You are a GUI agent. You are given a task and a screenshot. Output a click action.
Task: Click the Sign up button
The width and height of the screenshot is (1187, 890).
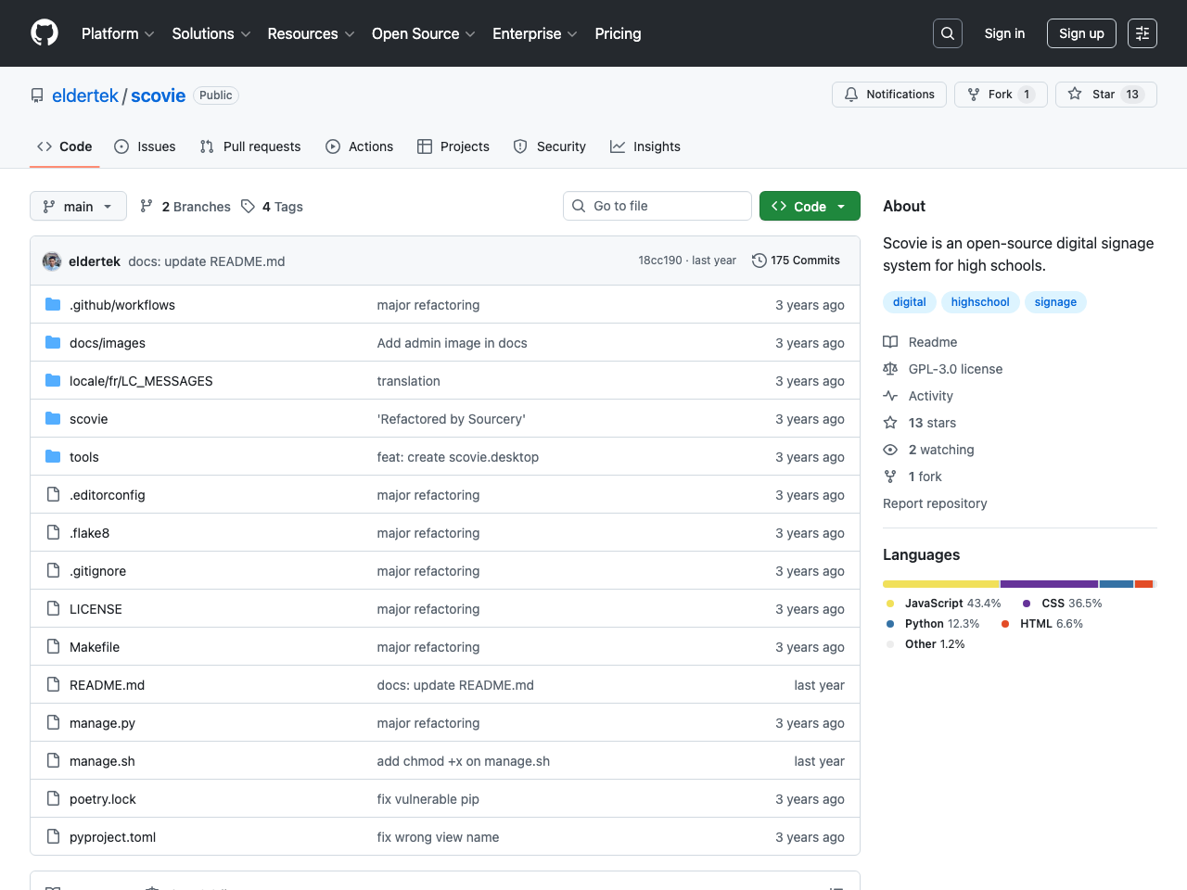(1081, 33)
